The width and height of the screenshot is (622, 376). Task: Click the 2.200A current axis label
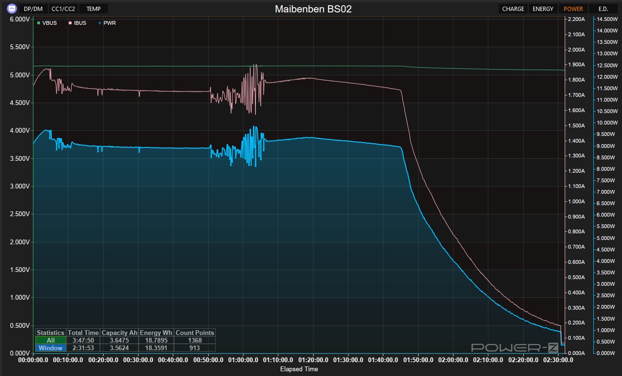coord(576,20)
